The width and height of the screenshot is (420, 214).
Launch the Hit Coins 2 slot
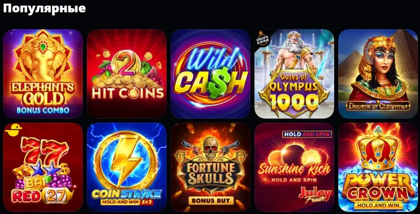point(126,73)
